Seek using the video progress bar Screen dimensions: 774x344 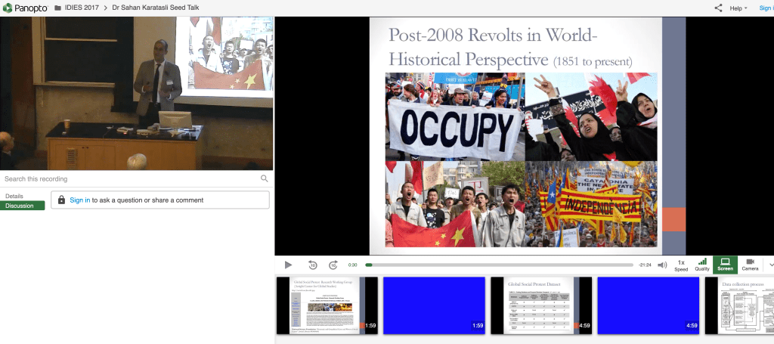click(499, 265)
